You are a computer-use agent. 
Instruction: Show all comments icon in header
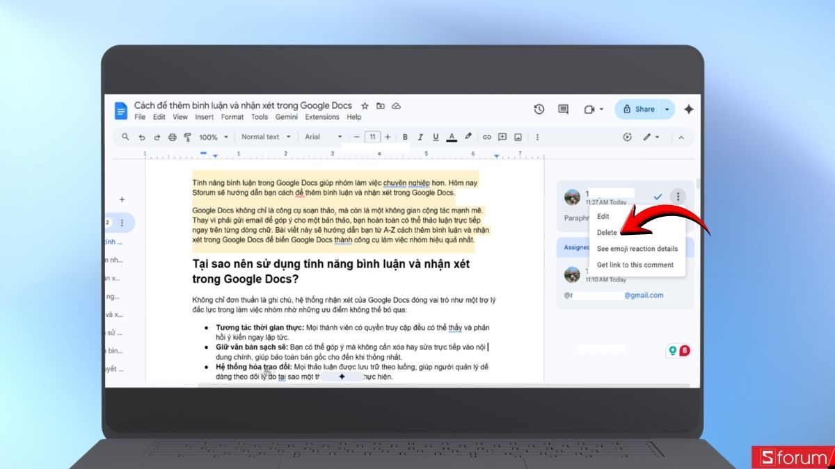click(x=563, y=109)
